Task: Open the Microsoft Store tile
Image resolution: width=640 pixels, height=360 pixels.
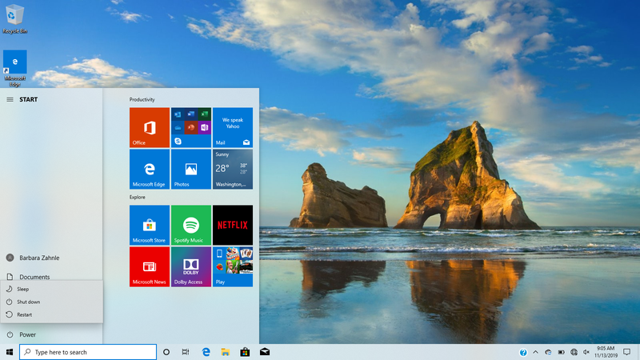Action: point(150,225)
